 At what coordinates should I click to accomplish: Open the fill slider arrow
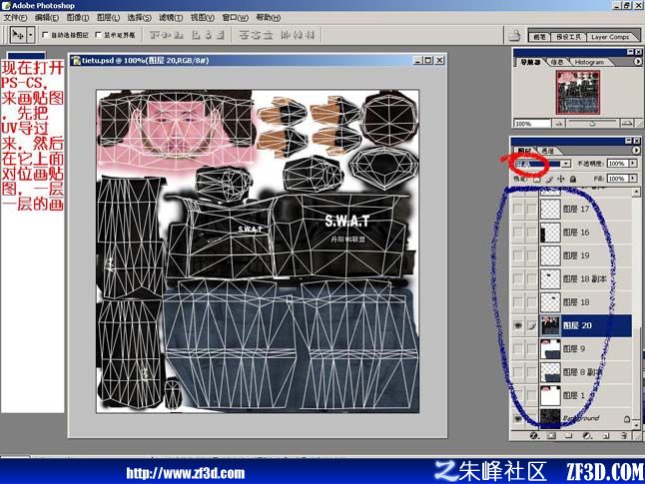tap(633, 179)
